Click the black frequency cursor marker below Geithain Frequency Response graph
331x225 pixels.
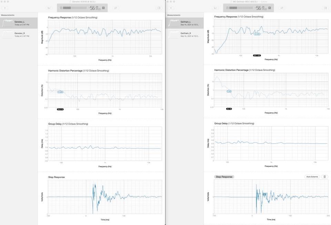pos(257,55)
